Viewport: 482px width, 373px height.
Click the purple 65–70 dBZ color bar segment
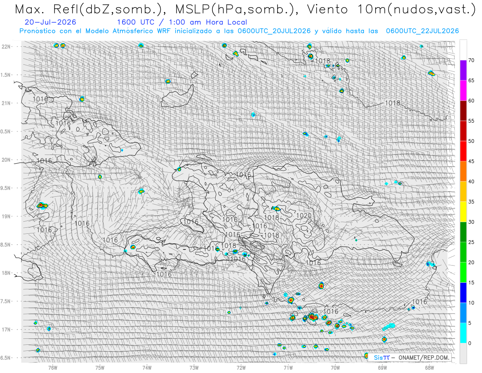463,70
